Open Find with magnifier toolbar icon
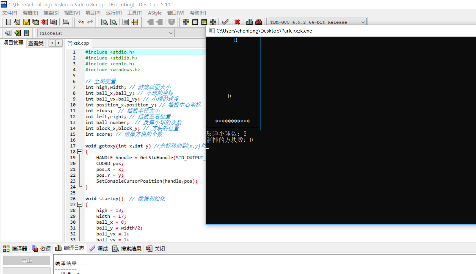Screen dimensions: 476x274 pyautogui.click(x=105, y=22)
